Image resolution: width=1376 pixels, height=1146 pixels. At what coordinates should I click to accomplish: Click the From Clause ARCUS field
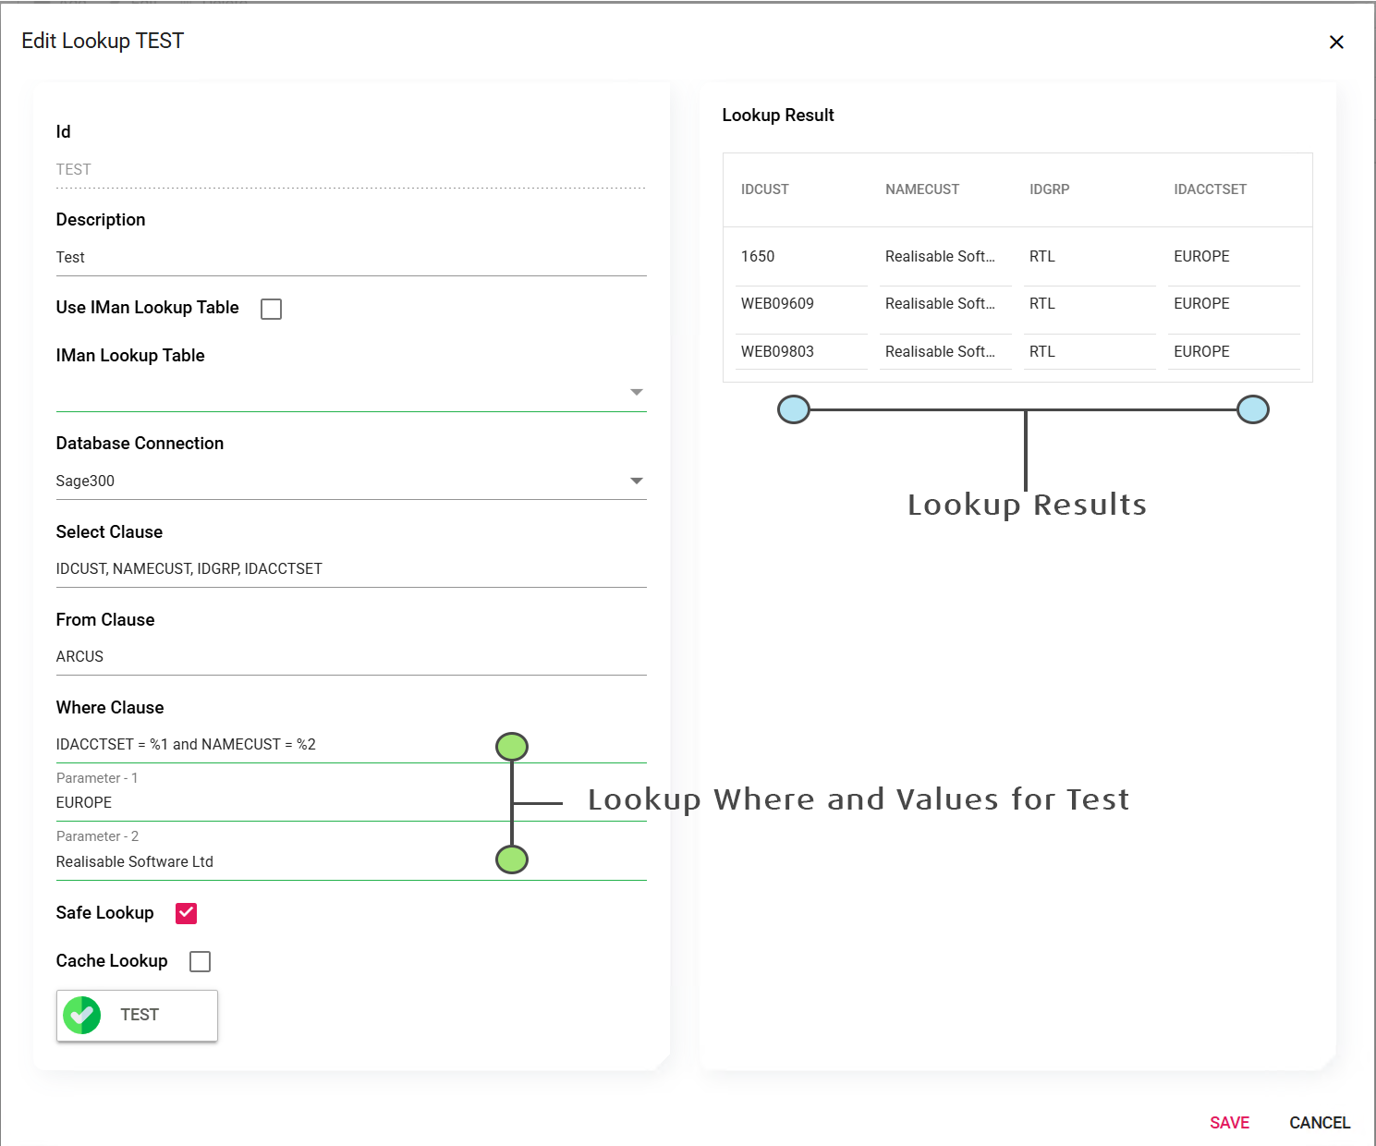[x=350, y=656]
